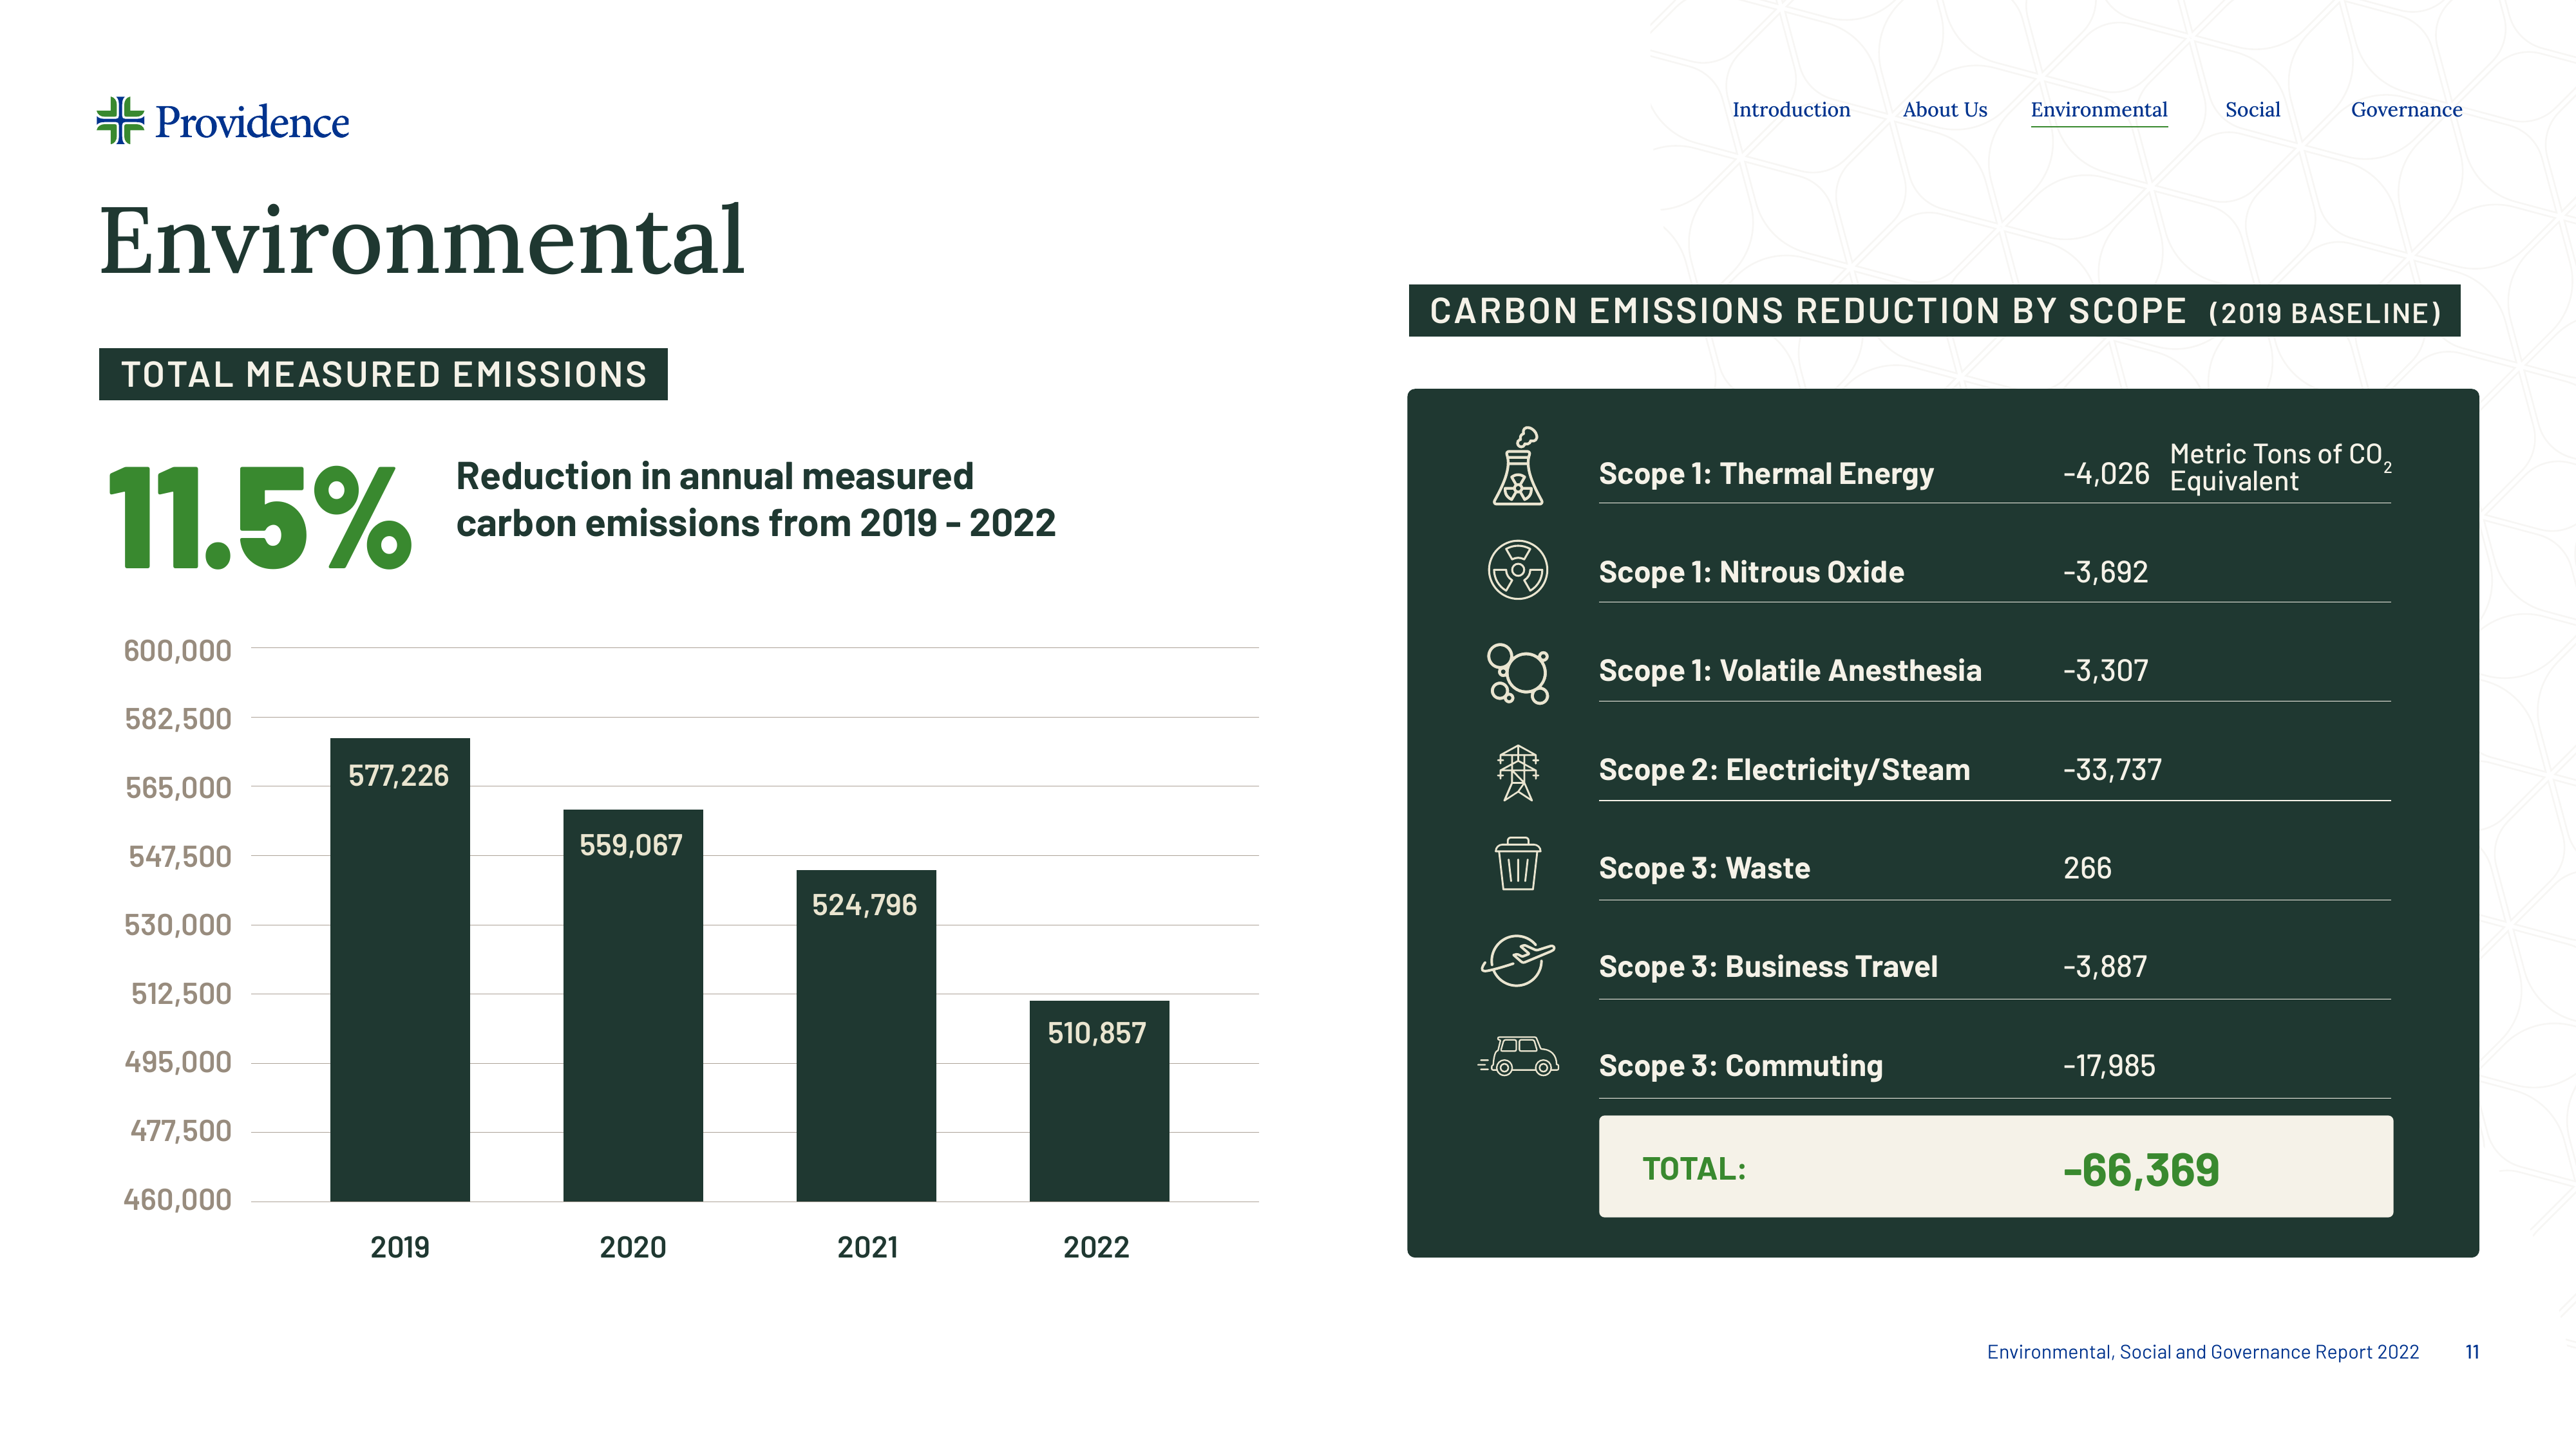Click Scope 1: Thermal Energy label
Viewport: 2576px width, 1448px height.
1766,474
